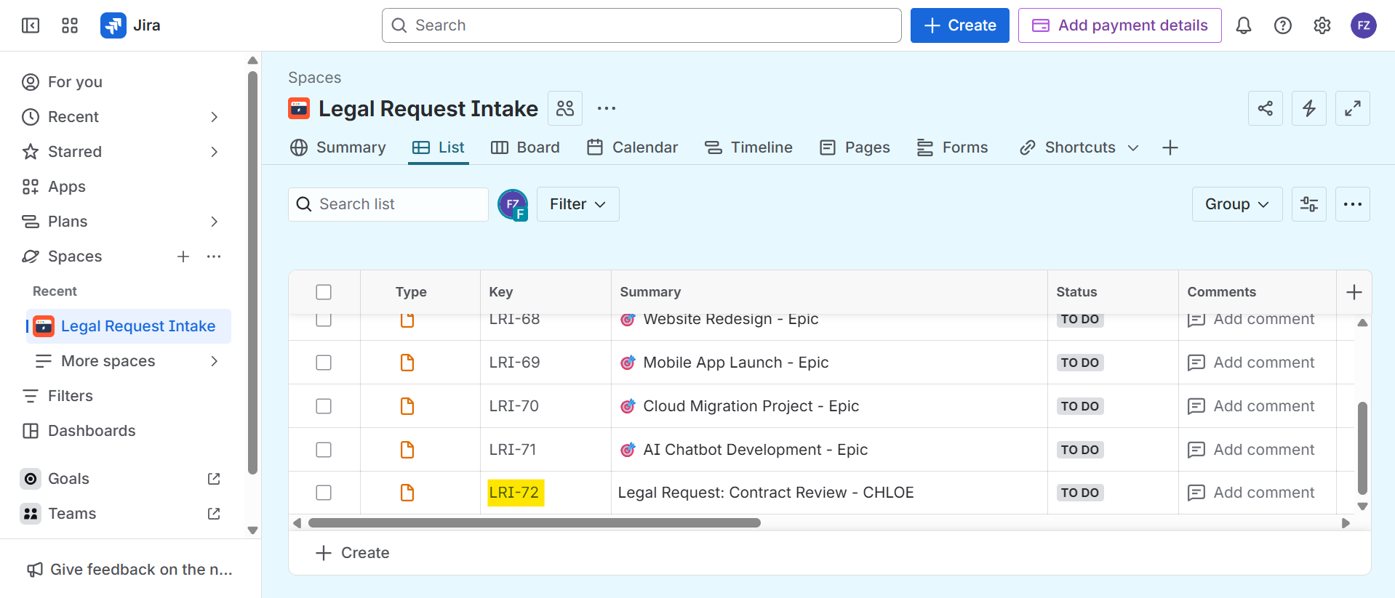Image resolution: width=1395 pixels, height=598 pixels.
Task: Open the Filter dropdown
Action: [x=577, y=204]
